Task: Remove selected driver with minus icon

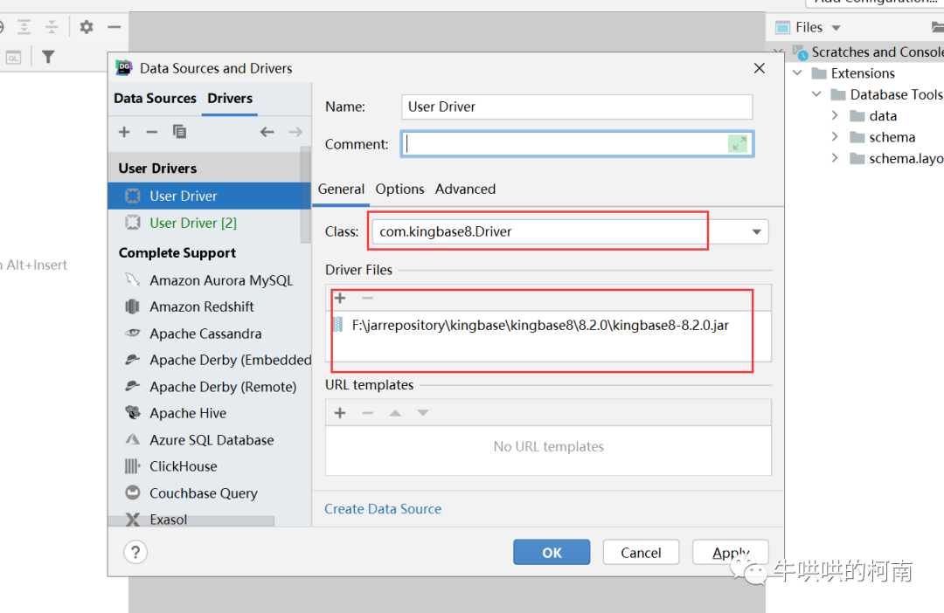Action: click(x=152, y=132)
